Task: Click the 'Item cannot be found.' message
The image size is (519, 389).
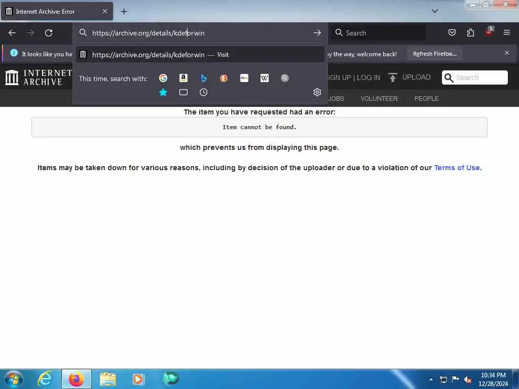Action: point(259,127)
